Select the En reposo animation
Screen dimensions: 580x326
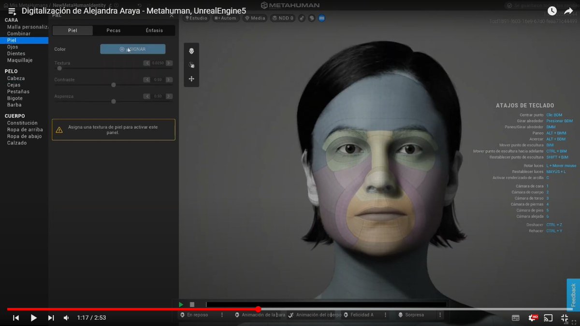tap(198, 315)
